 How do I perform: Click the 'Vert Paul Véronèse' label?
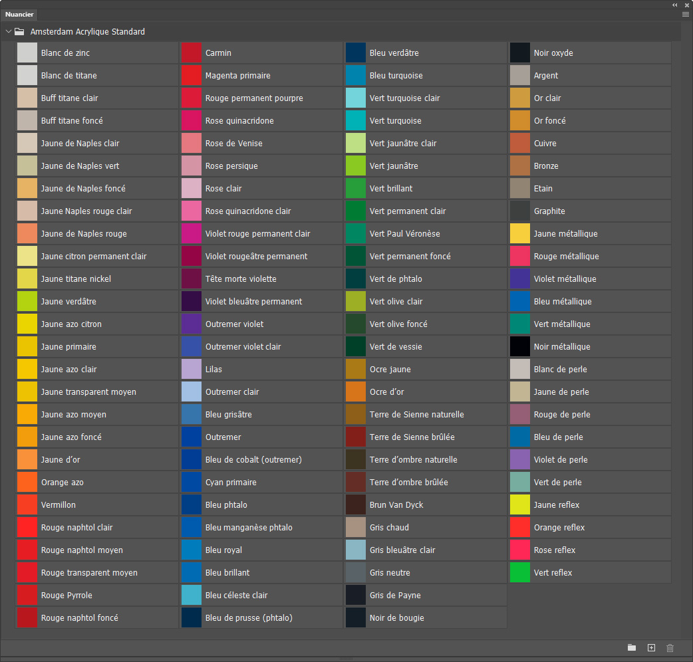point(405,233)
